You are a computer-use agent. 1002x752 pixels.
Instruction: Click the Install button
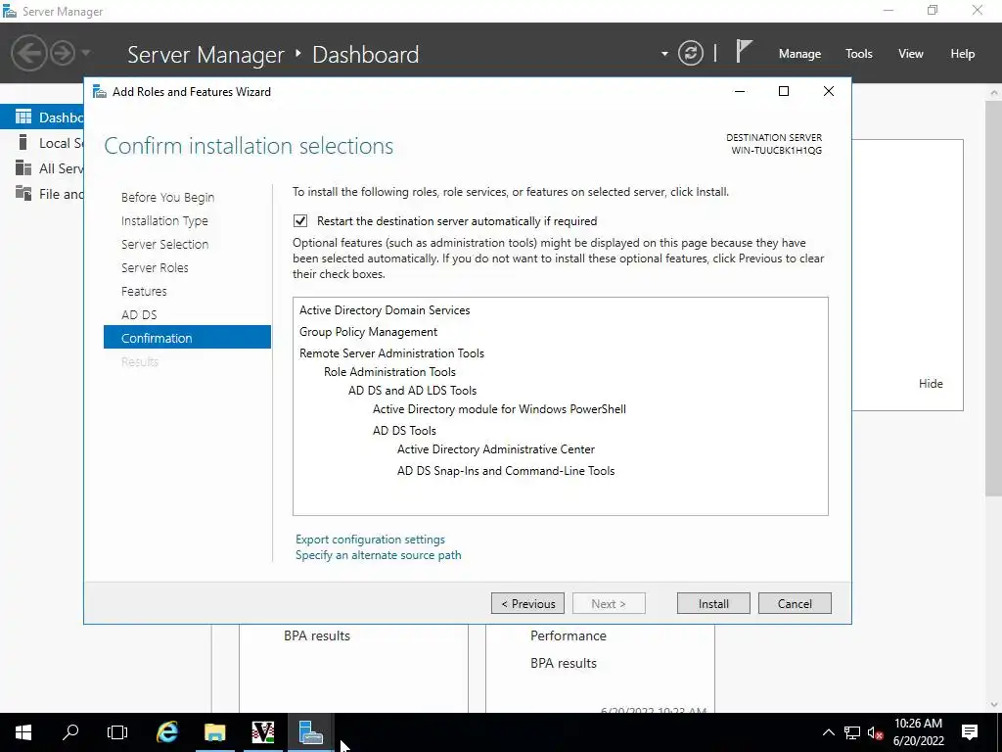[x=713, y=603]
